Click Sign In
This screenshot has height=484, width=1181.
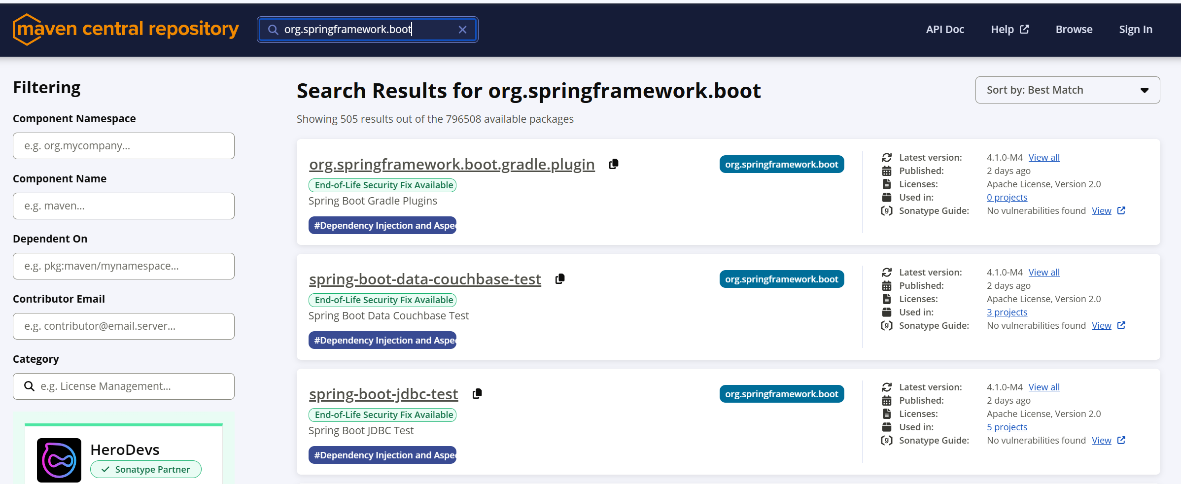point(1136,30)
